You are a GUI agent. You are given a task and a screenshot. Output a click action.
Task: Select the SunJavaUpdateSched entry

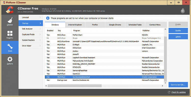point(104,77)
